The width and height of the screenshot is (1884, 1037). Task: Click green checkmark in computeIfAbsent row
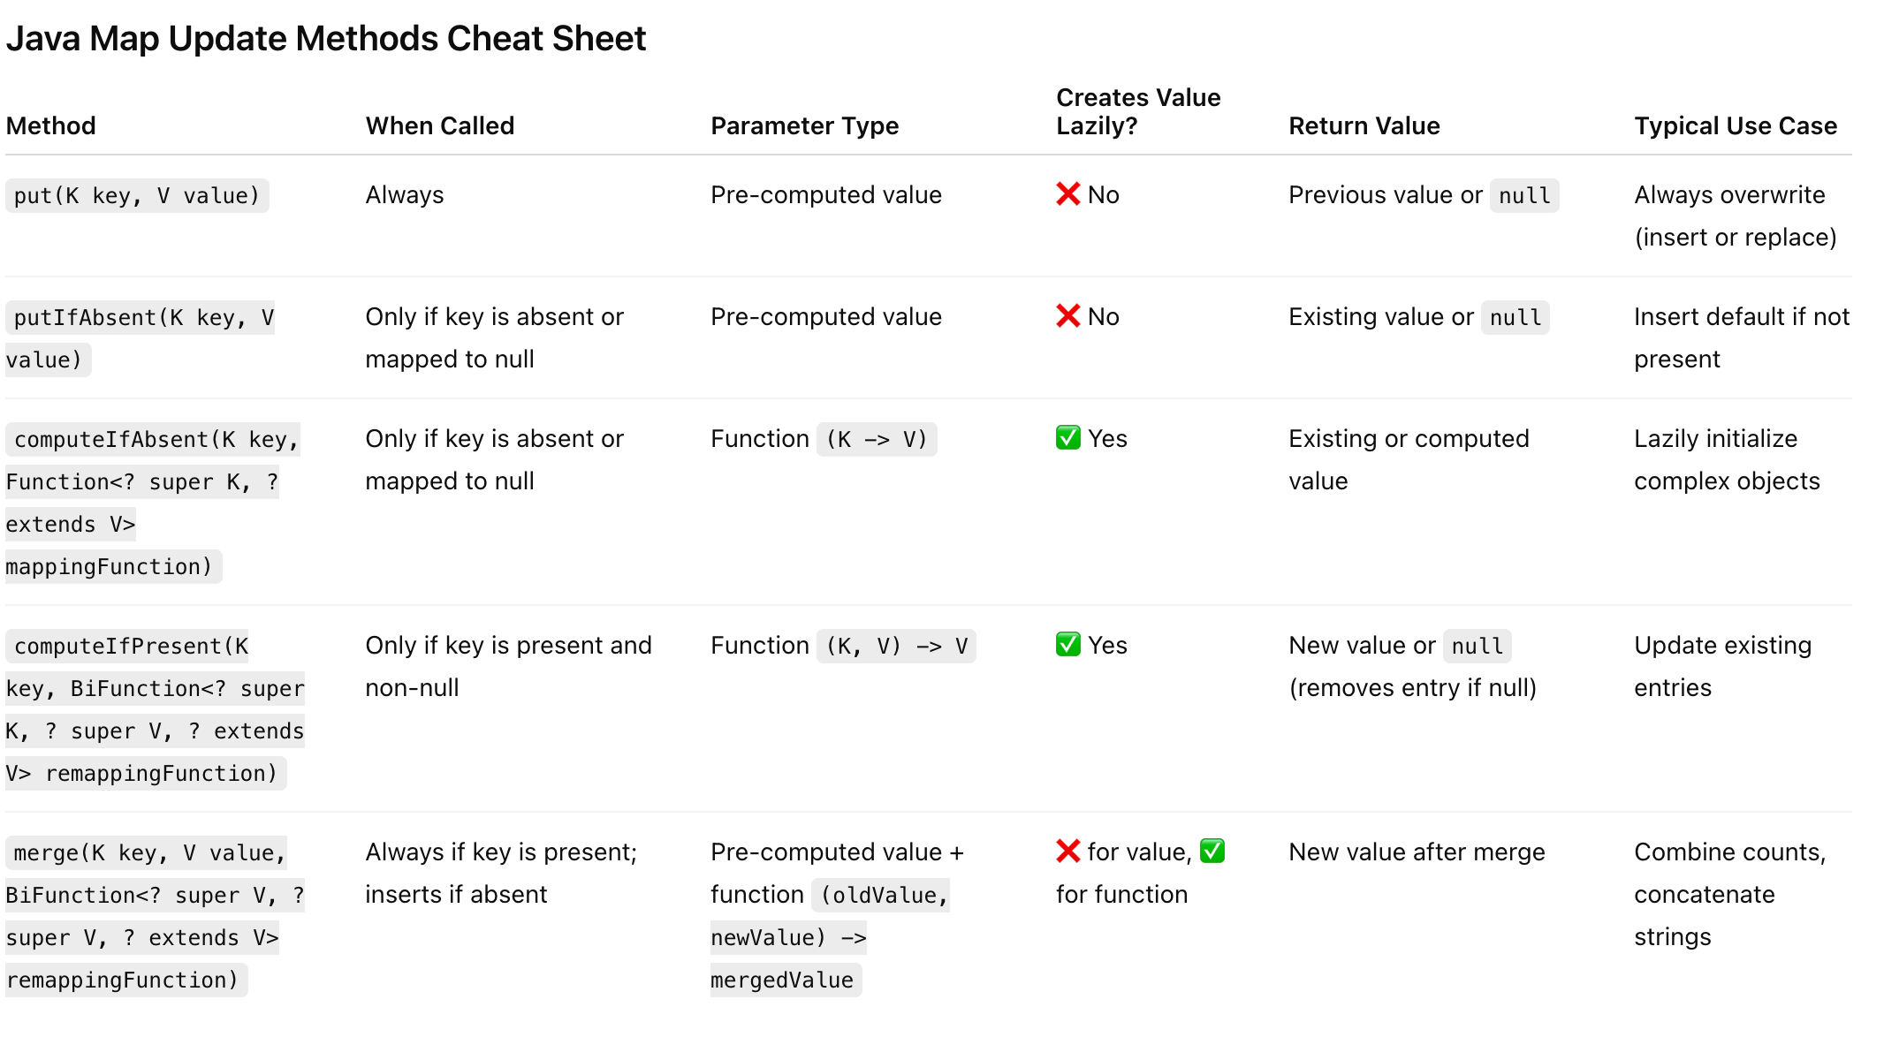(1067, 438)
